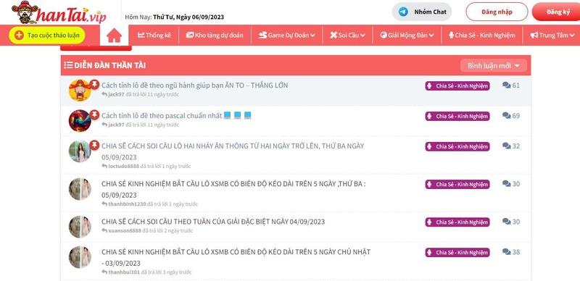Open thread BẮT CẦU LÔ XSMB CHỦ NHẬT

236,257
